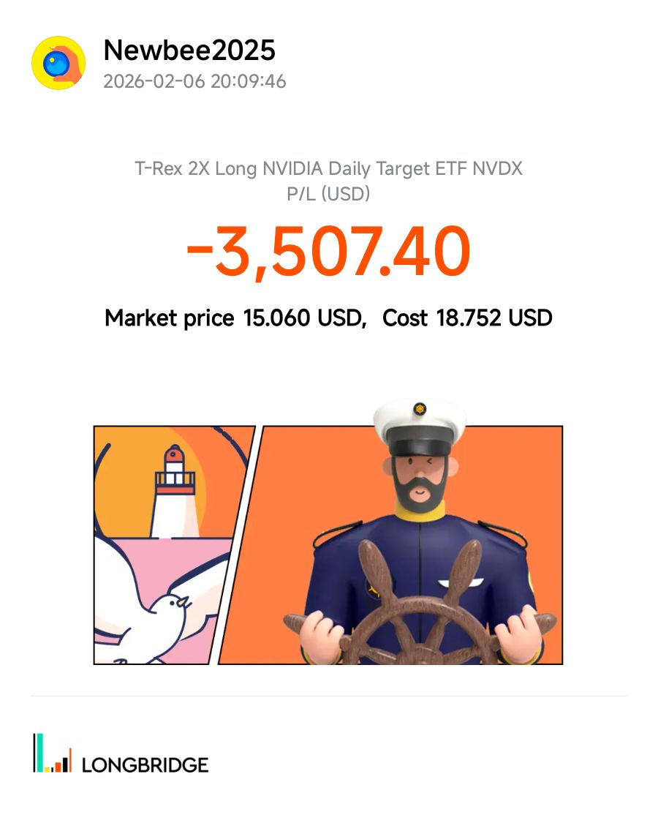Click the Longbridge bar-chart logo icon
The image size is (658, 815).
[x=52, y=754]
